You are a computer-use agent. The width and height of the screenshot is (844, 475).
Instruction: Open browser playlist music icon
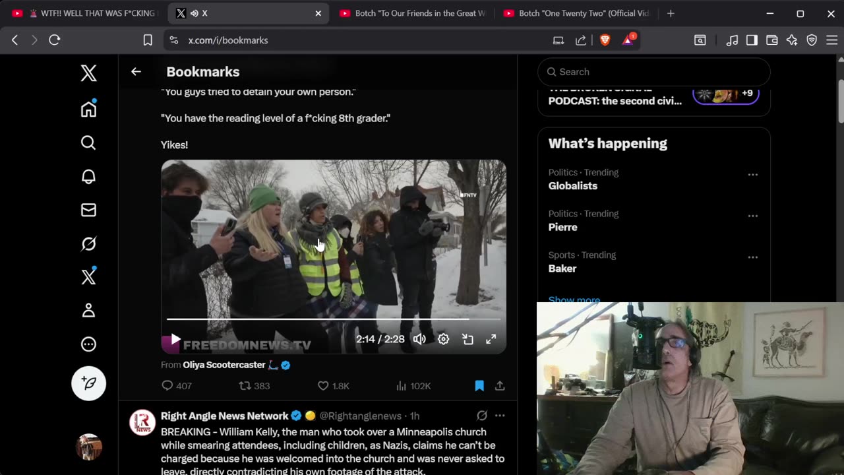click(x=732, y=40)
